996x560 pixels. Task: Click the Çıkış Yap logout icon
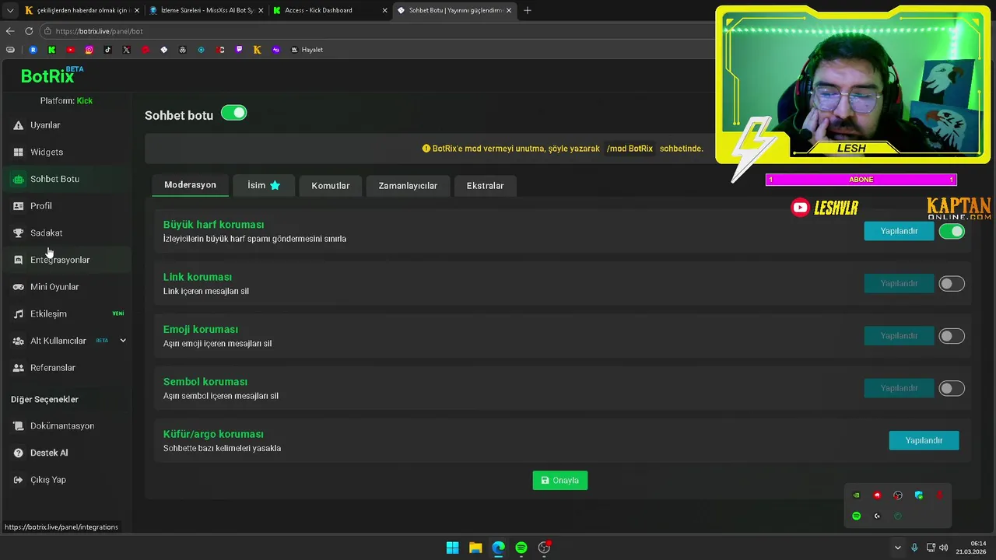(19, 480)
